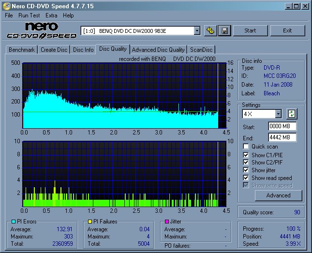Viewport: 312px width, 253px height.
Task: Click the PI Failures graph area
Action: [125, 174]
